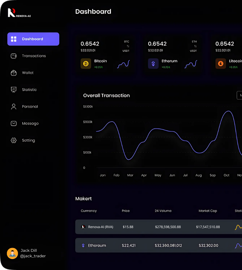
Task: Open Jack Dill's profile avatar
Action: coord(12,253)
